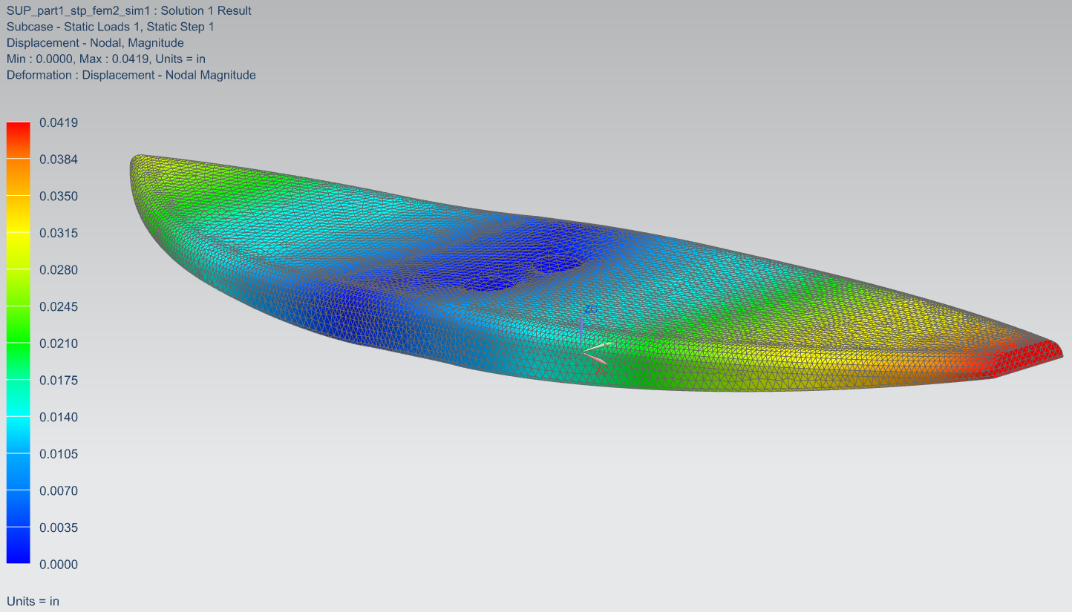
Task: Click the red XC axis arrow of triad
Action: point(597,360)
